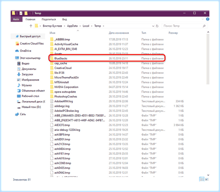220x192 pixels.
Task: Select Виктор Бухтеев in the breadcrumb
Action: pos(52,26)
